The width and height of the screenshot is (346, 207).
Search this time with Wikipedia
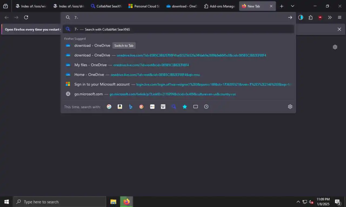[163, 107]
